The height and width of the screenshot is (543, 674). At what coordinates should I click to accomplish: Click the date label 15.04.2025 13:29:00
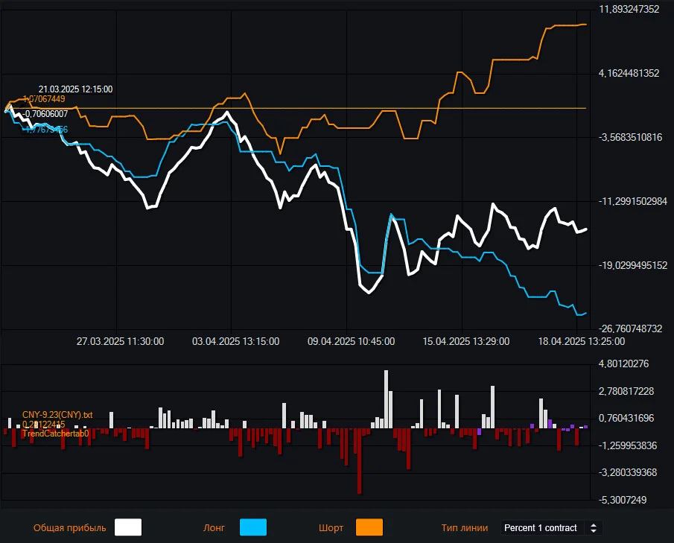coord(466,341)
